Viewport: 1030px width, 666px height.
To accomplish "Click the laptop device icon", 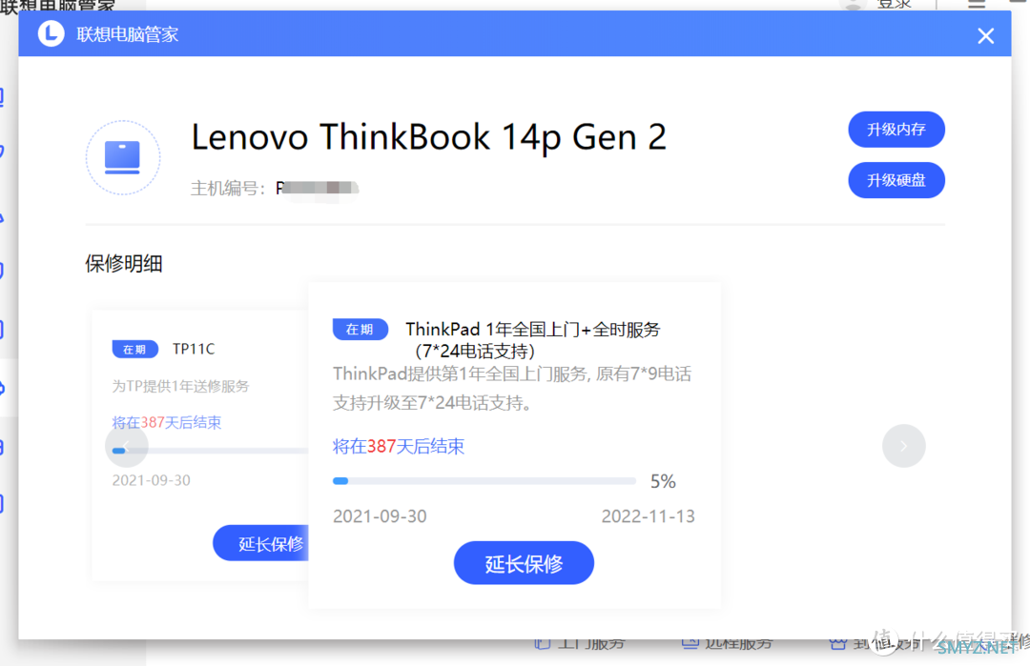I will (123, 157).
